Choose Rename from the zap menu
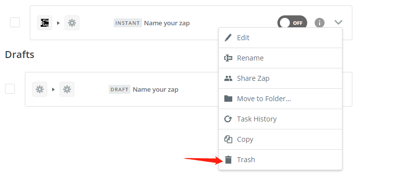Screen dimensions: 400x179 pos(280,58)
